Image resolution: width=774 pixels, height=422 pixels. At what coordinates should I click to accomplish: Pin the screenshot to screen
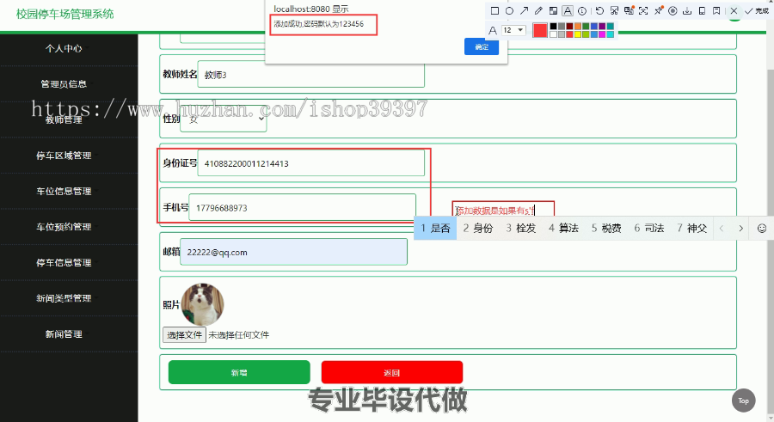659,11
